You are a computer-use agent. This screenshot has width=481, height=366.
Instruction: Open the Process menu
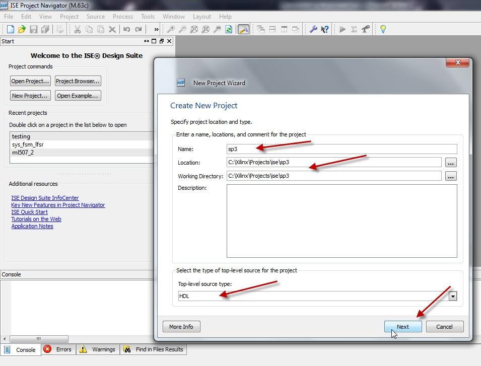coord(123,17)
